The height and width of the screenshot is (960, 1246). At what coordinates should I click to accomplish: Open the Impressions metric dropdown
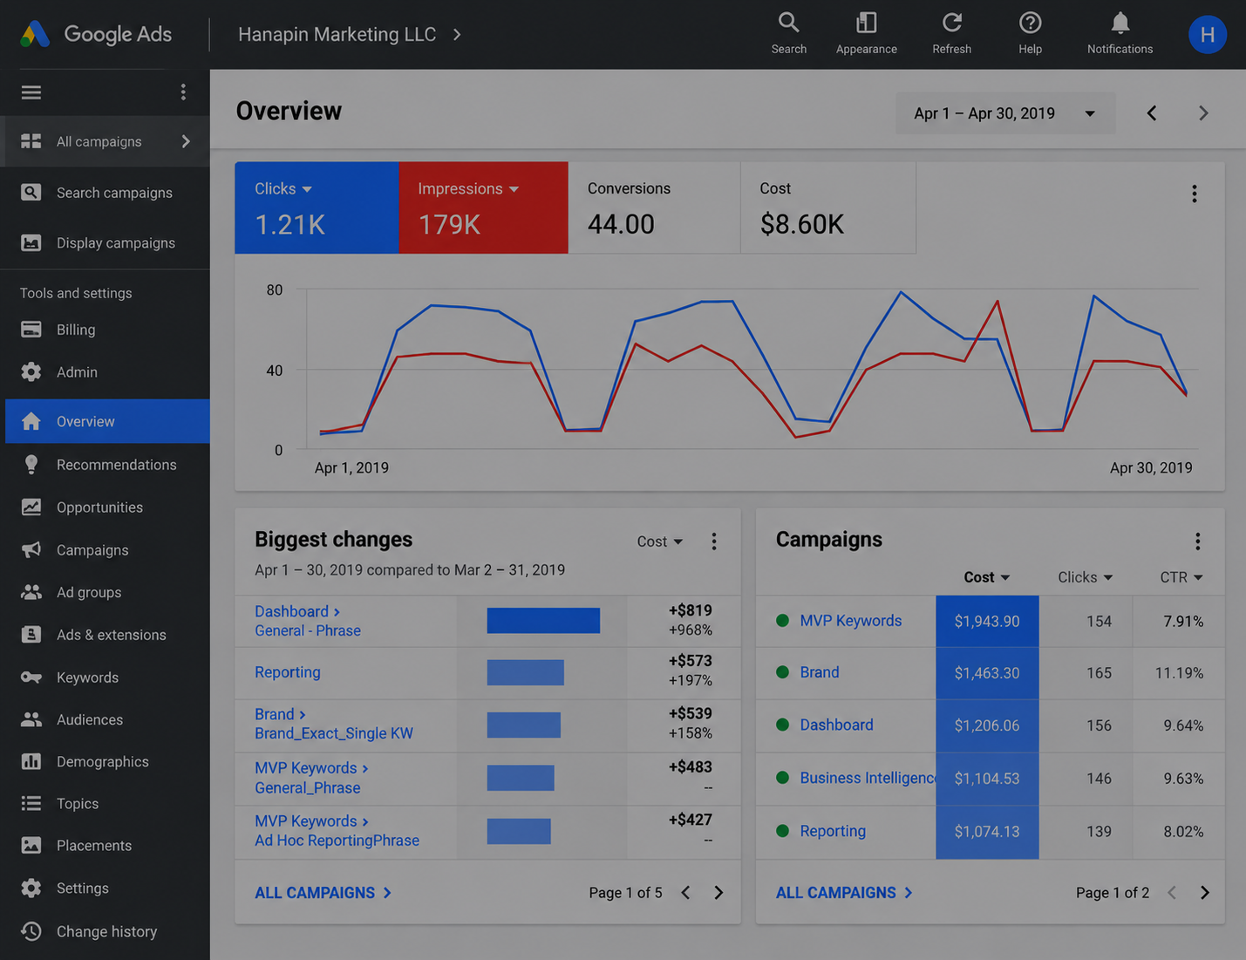468,189
